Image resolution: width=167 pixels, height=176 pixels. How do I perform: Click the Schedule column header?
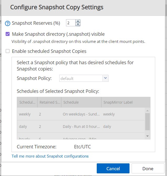(81, 102)
